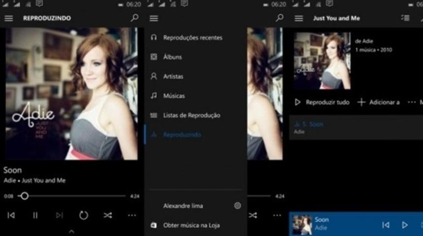423x236 pixels.
Task: Open Listas de Reprodução
Action: [x=191, y=116]
